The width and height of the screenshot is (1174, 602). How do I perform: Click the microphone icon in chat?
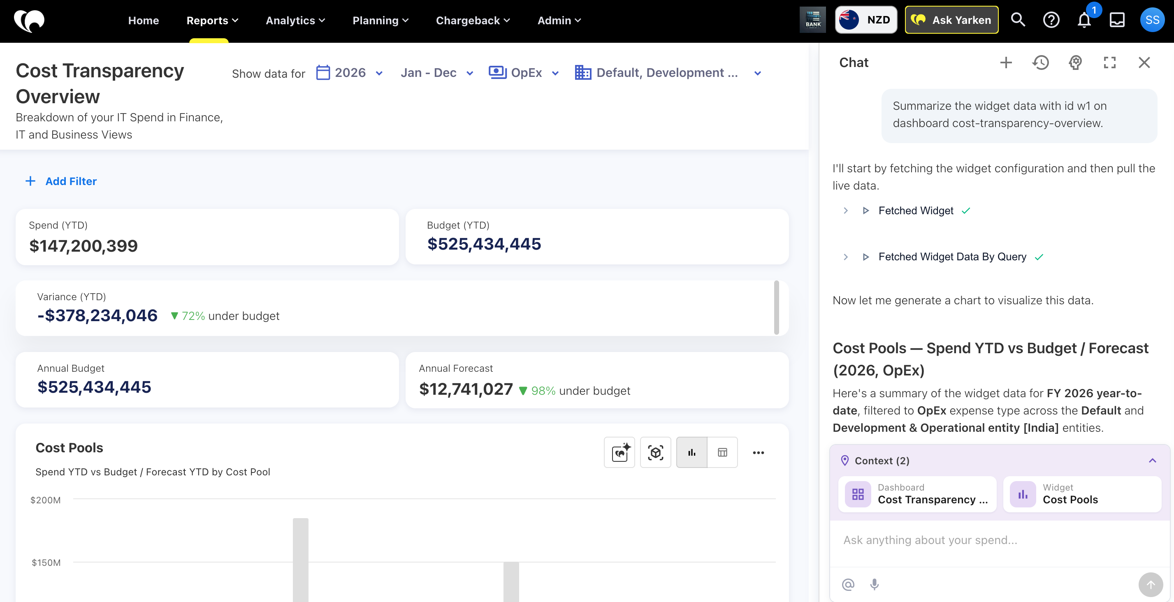(874, 584)
